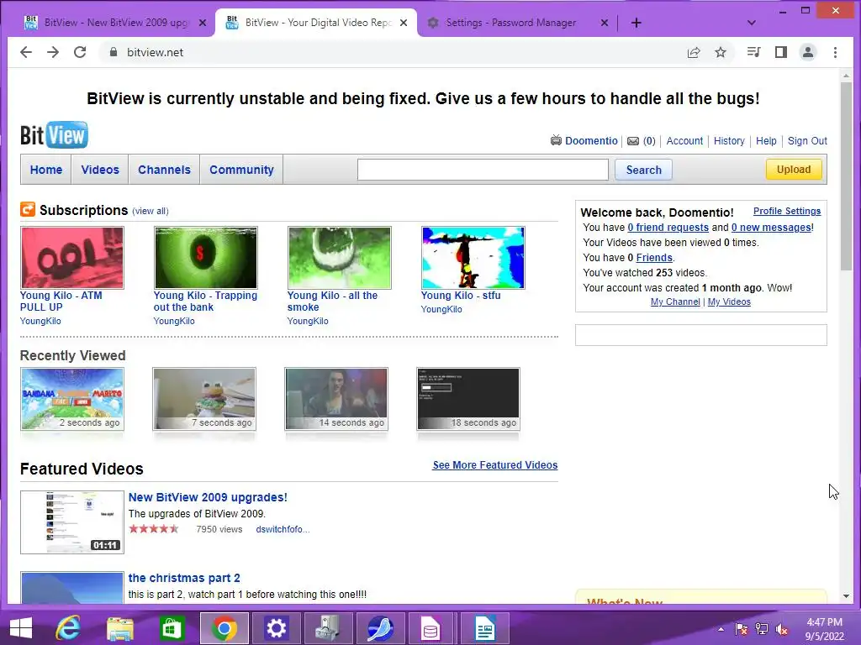
Task: Open Young Kilo - Trapping out the bank thumbnail
Action: click(205, 258)
